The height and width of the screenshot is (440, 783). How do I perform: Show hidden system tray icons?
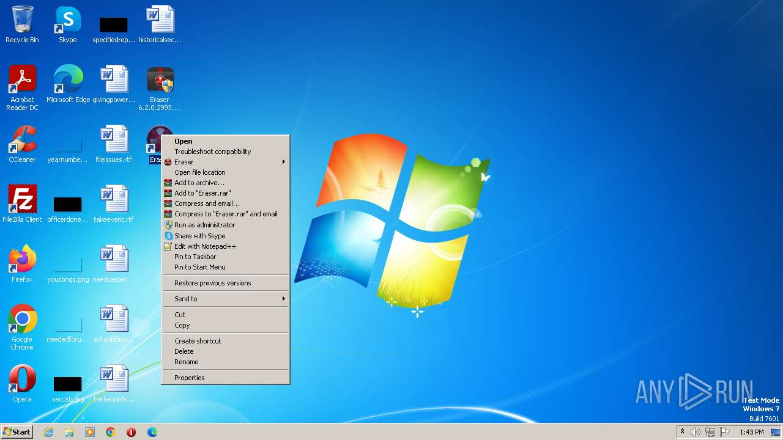(682, 432)
